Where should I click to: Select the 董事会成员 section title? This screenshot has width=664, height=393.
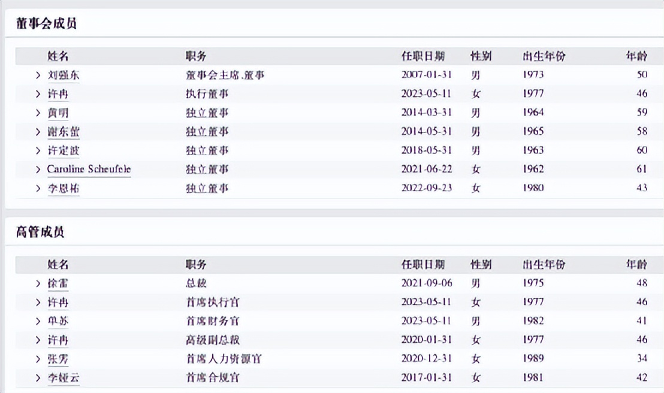click(x=46, y=23)
